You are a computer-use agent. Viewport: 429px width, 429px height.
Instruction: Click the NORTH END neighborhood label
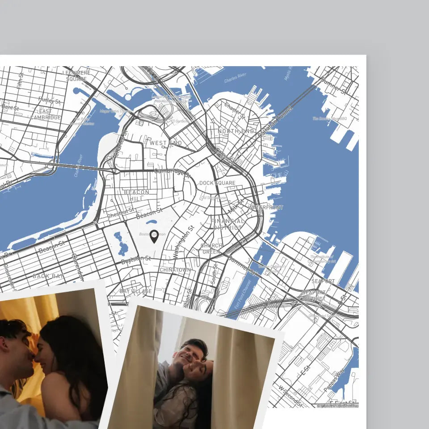(x=236, y=131)
